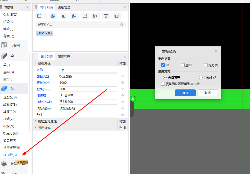Viewport: 250px width, 174px height.
Task: Click the 装配式 category icon
Action: click(x=4, y=164)
